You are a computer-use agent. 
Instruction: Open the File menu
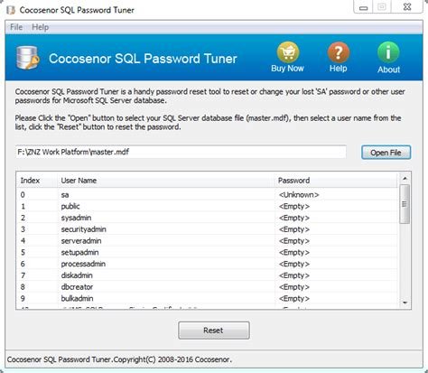(16, 27)
